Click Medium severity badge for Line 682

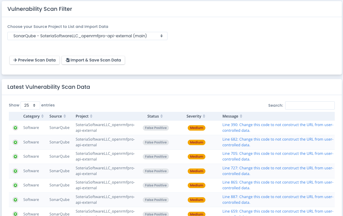tap(197, 142)
